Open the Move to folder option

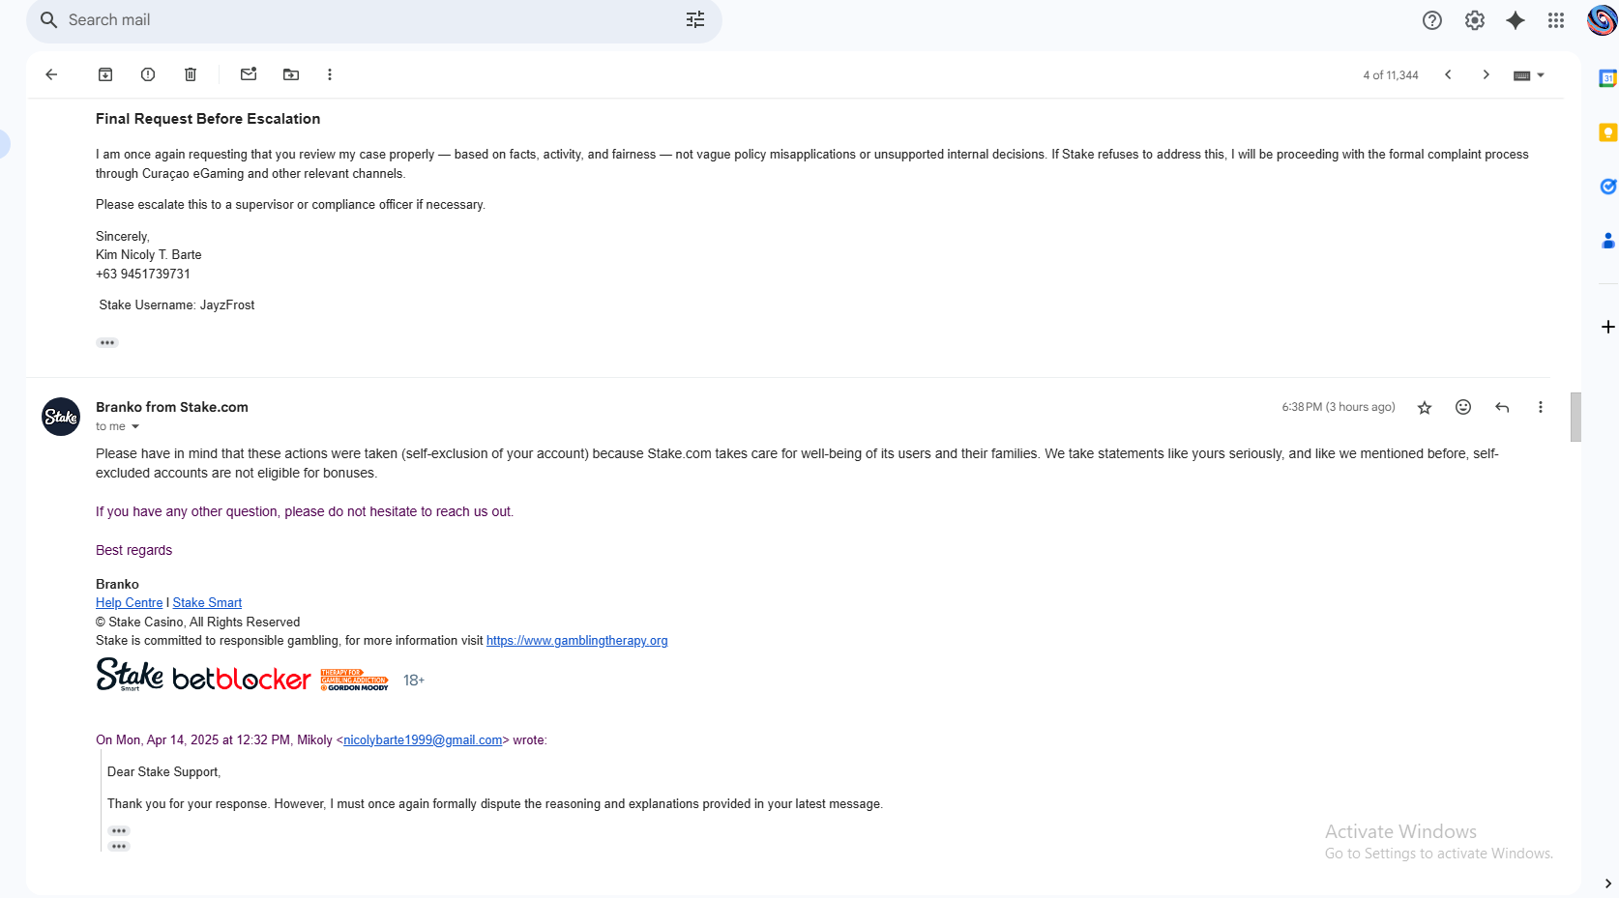[x=291, y=74]
